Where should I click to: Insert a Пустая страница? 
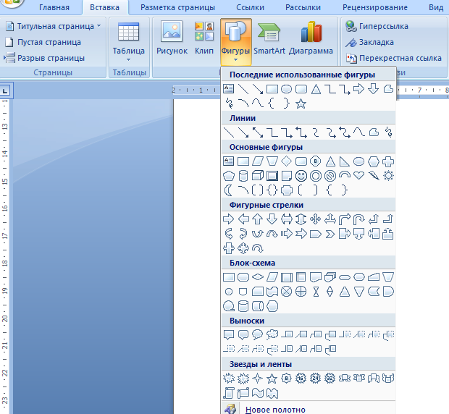[x=43, y=42]
